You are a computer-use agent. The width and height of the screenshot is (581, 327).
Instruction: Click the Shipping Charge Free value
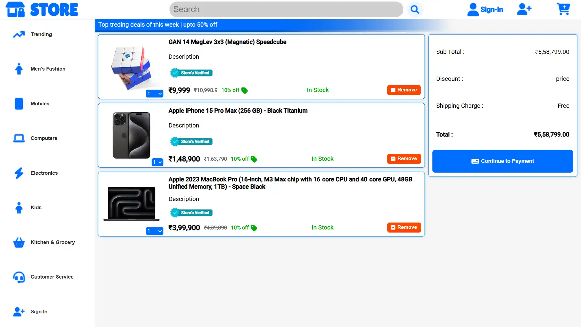pyautogui.click(x=563, y=106)
